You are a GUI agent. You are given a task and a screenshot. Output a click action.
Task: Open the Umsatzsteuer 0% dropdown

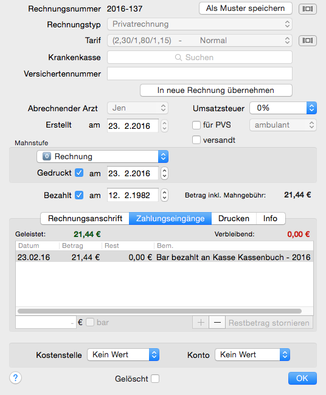pos(283,108)
